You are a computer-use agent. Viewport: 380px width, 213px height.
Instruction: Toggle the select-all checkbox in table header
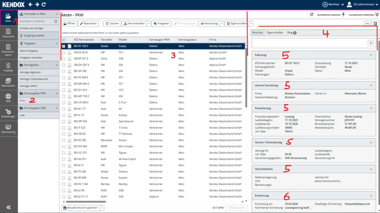[64, 40]
